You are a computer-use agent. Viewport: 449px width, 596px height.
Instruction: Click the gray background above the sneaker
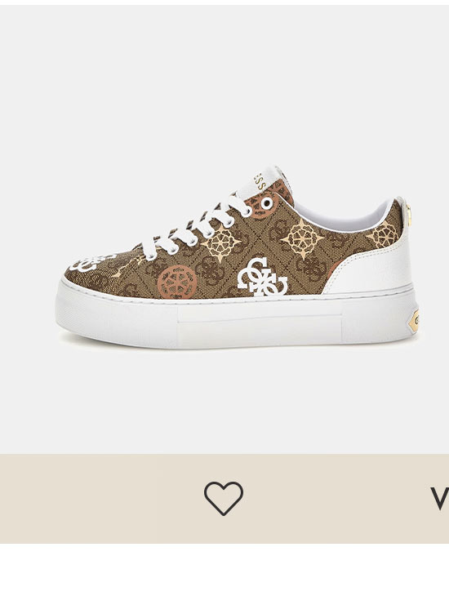tap(224, 83)
